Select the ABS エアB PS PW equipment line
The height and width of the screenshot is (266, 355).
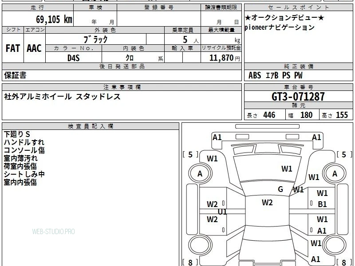click(275, 75)
